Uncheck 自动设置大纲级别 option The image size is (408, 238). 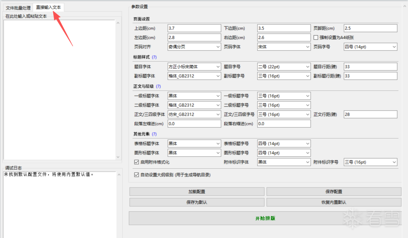click(x=137, y=175)
